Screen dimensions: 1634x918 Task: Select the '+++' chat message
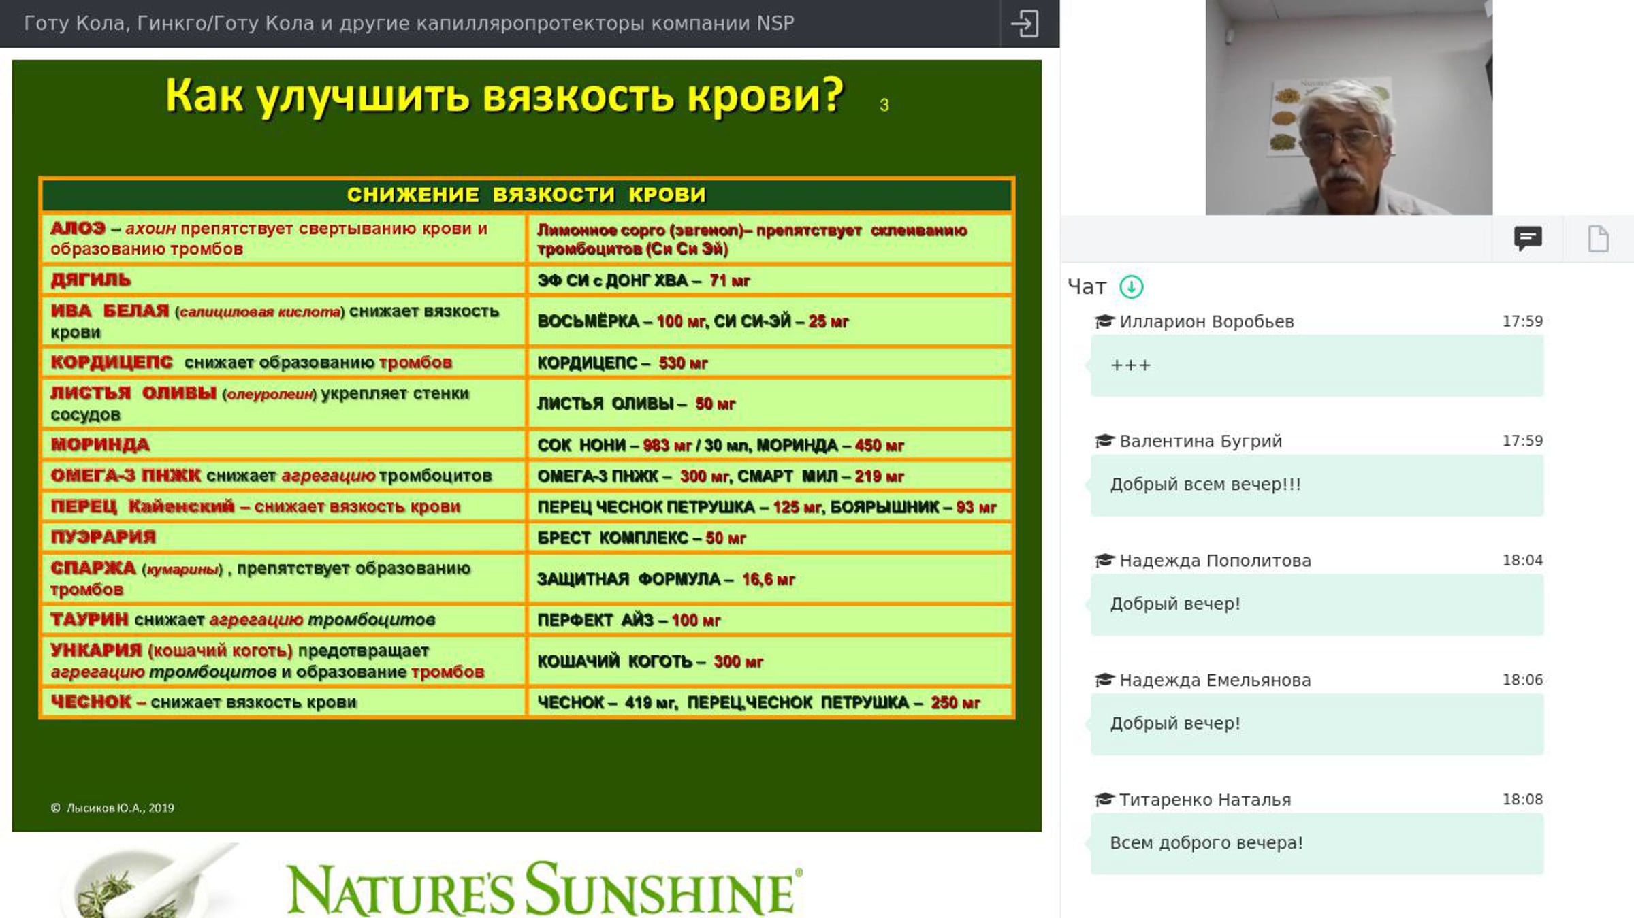click(1317, 365)
